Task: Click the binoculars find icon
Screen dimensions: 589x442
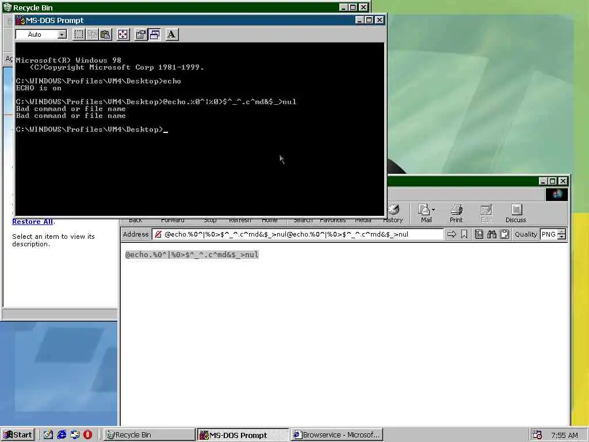Action: [x=492, y=235]
